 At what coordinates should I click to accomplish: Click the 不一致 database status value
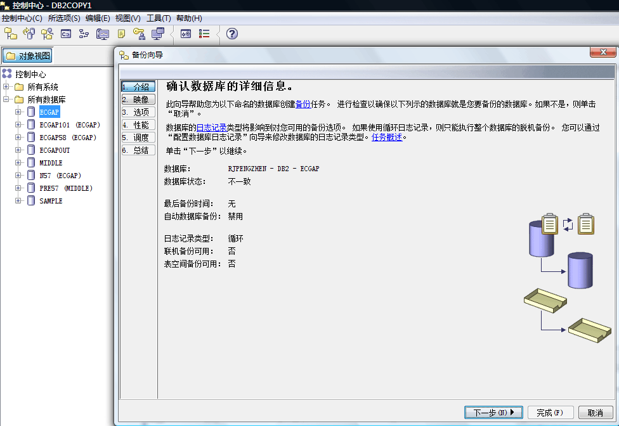tap(239, 181)
